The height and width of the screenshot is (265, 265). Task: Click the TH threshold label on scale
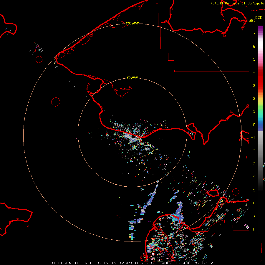tap(253, 229)
